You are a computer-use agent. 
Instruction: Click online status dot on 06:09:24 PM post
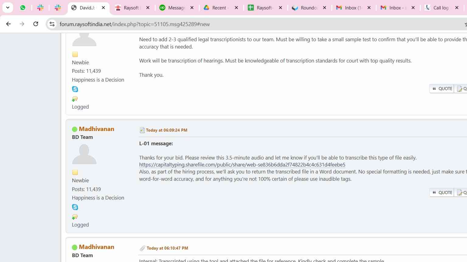74,129
